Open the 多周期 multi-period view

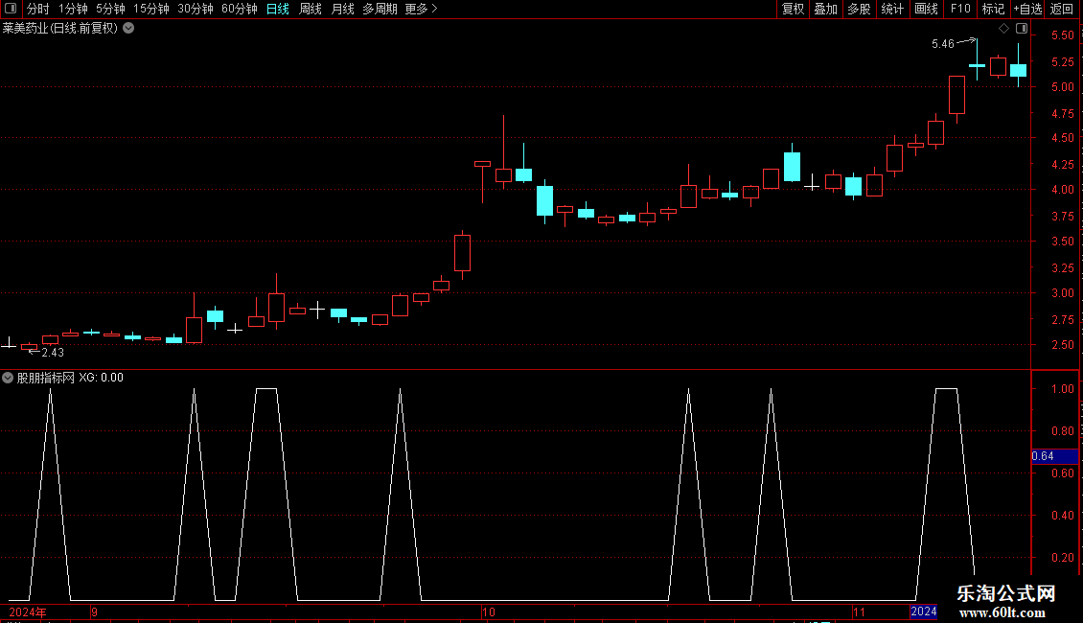[x=380, y=9]
